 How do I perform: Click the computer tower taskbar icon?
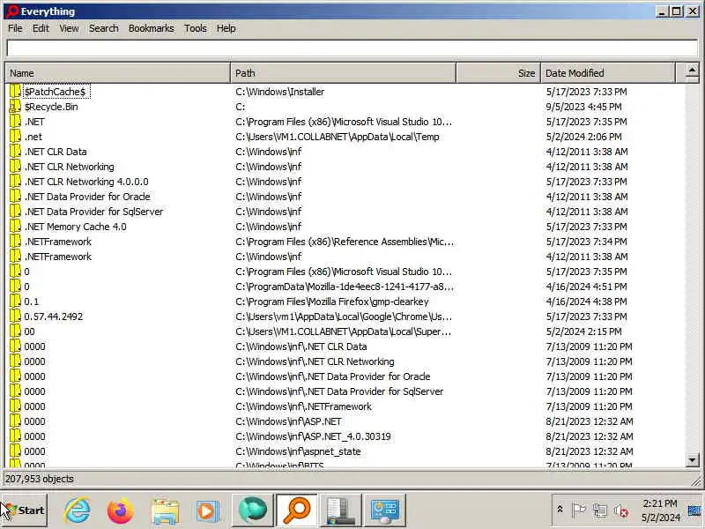click(340, 510)
